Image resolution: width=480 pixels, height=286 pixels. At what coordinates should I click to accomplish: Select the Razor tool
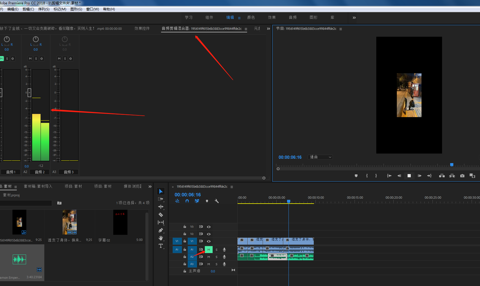click(161, 215)
